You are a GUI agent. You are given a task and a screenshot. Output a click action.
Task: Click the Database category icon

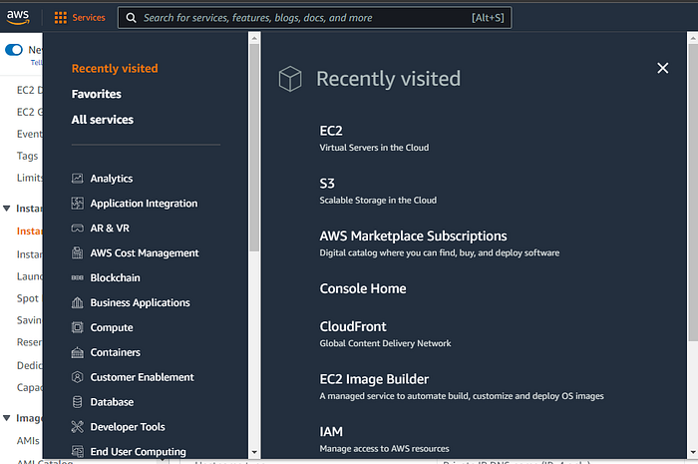tap(78, 402)
